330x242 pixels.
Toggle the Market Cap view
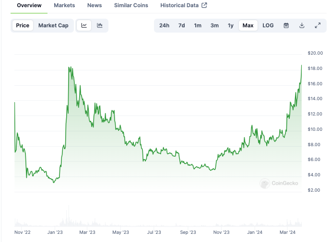click(53, 25)
